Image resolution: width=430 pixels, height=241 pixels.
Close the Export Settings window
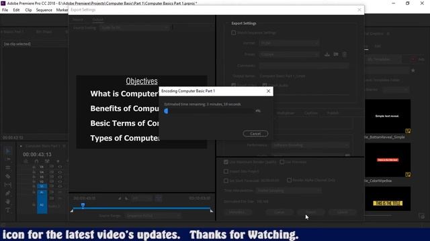tap(359, 10)
